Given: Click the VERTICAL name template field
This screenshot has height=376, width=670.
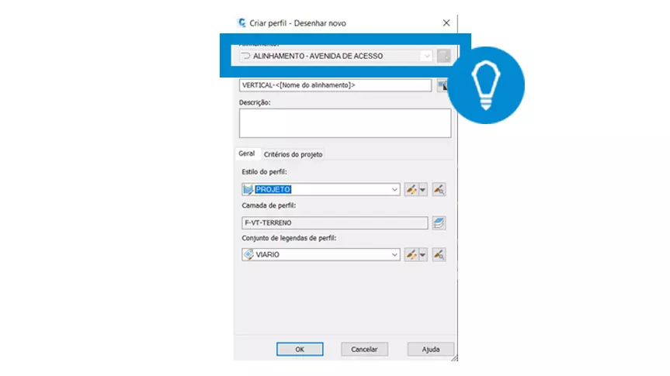Looking at the screenshot, I should [335, 85].
